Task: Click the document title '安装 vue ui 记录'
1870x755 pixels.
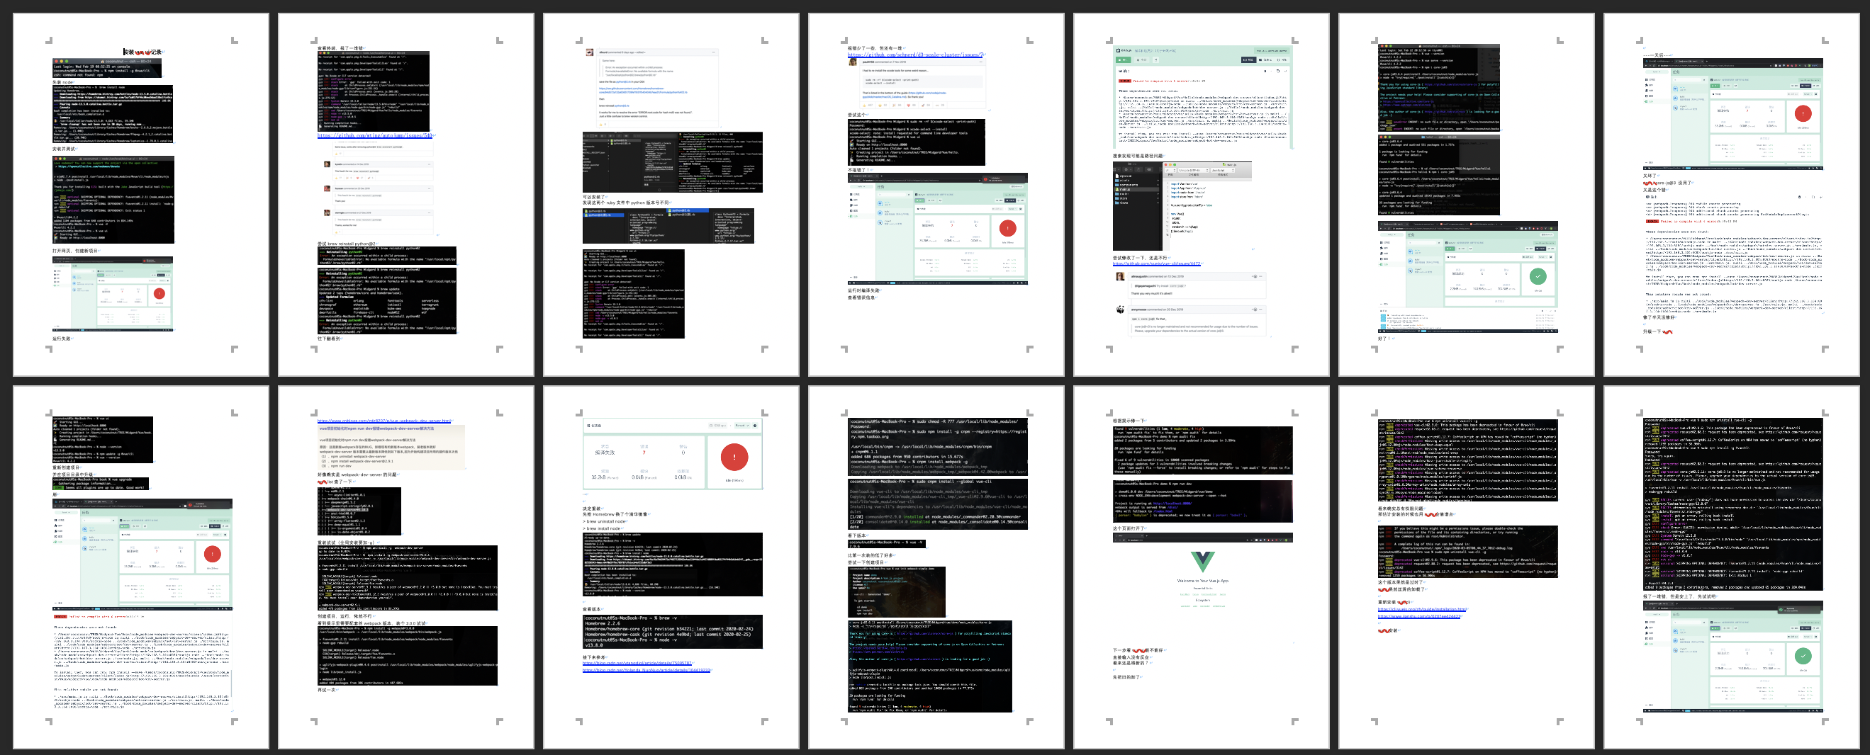Action: pos(142,52)
